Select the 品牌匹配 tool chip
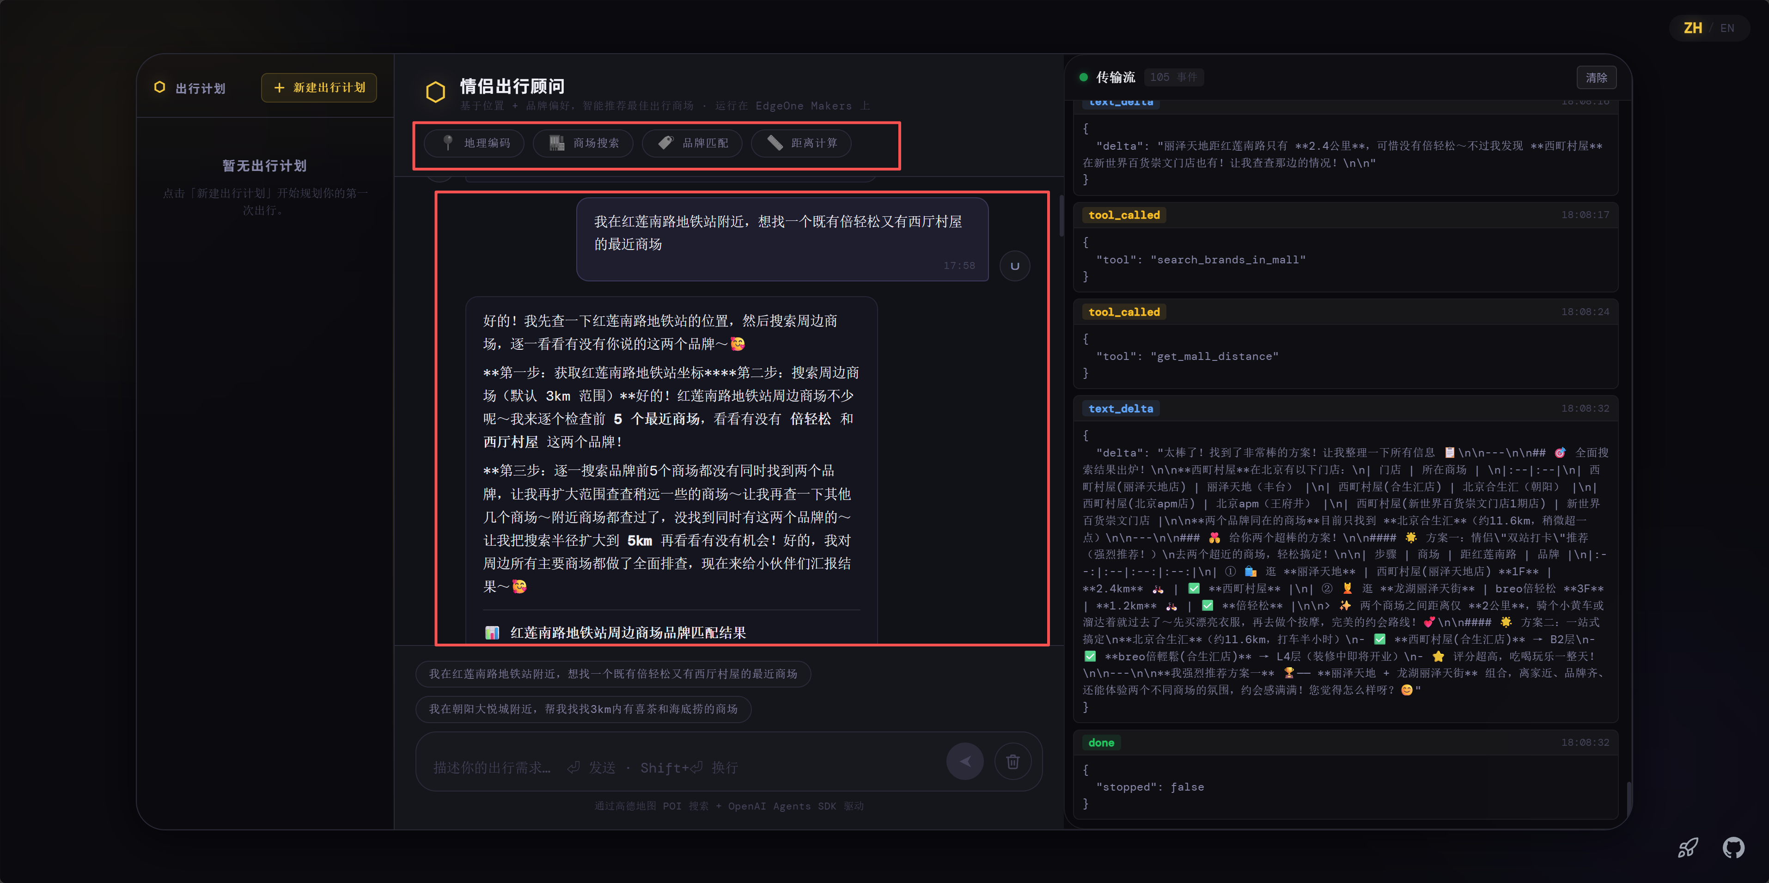 click(692, 143)
